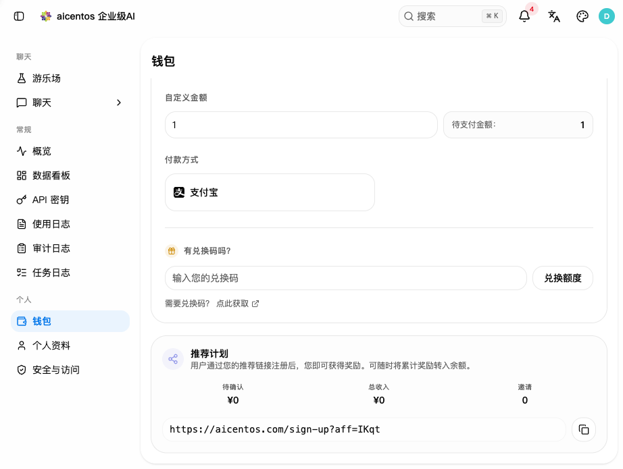Click the ⌘K shortcut badge
The height and width of the screenshot is (469, 623).
[493, 16]
